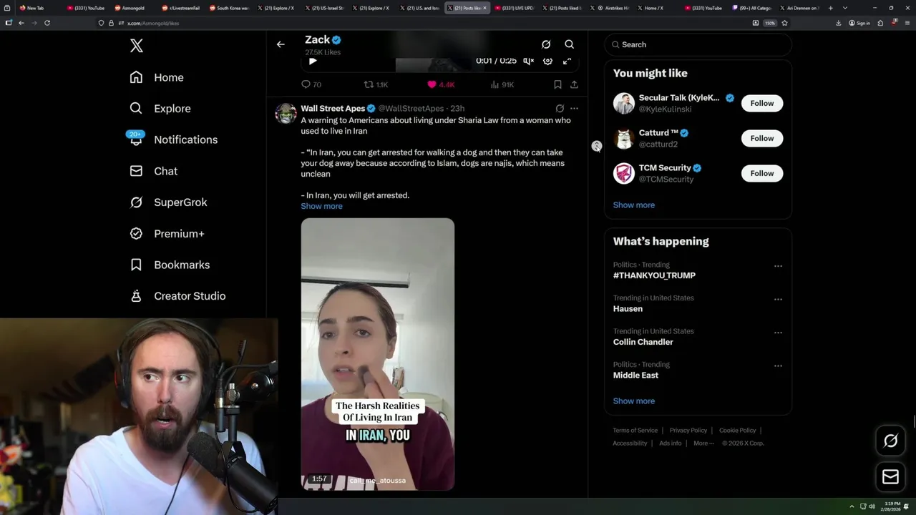Open Secular Talk avatar

624,103
